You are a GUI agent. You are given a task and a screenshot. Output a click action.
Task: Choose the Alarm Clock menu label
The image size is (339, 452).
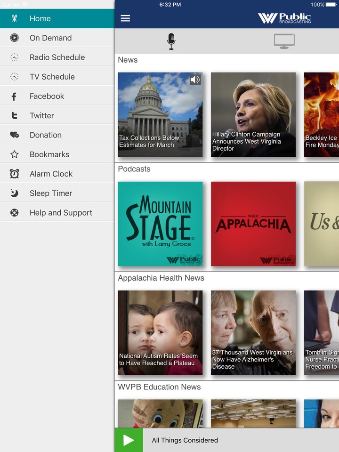pyautogui.click(x=51, y=174)
